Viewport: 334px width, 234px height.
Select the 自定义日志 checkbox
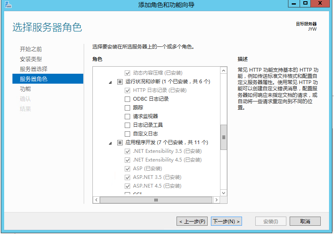128,134
